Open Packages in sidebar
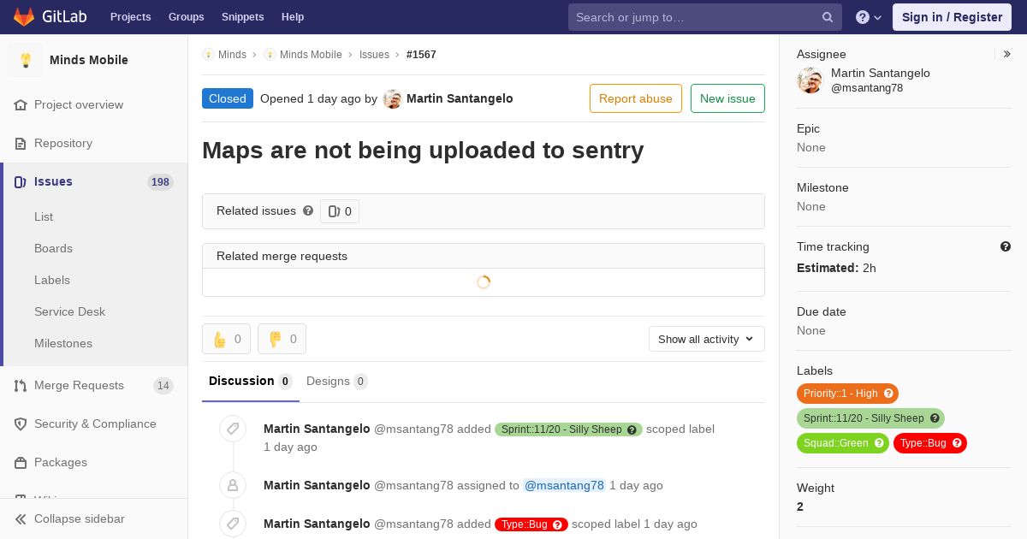 (61, 462)
